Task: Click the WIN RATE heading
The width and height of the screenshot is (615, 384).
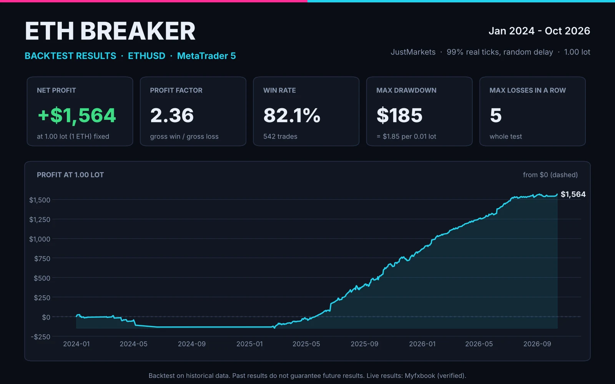Action: coord(279,90)
